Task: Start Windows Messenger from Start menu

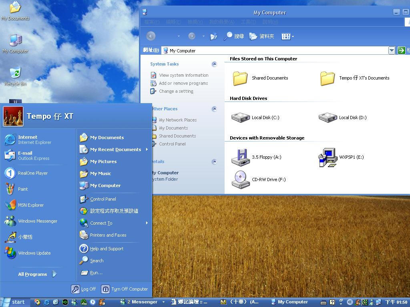Action: pos(31,221)
